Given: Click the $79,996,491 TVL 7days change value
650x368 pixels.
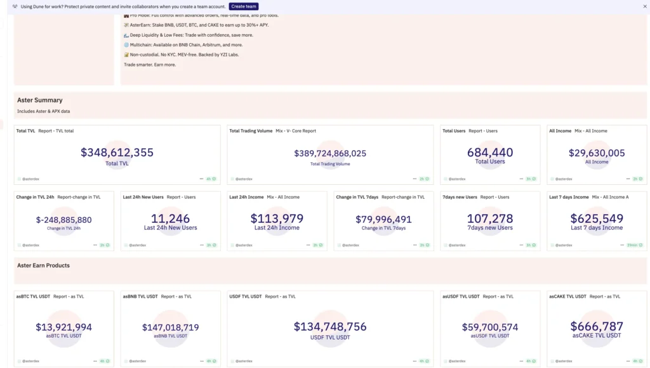Looking at the screenshot, I should (383, 220).
